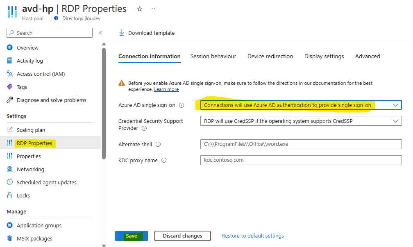Screen dimensions: 413x247
Task: Click the Discard changes button
Action: click(x=183, y=236)
